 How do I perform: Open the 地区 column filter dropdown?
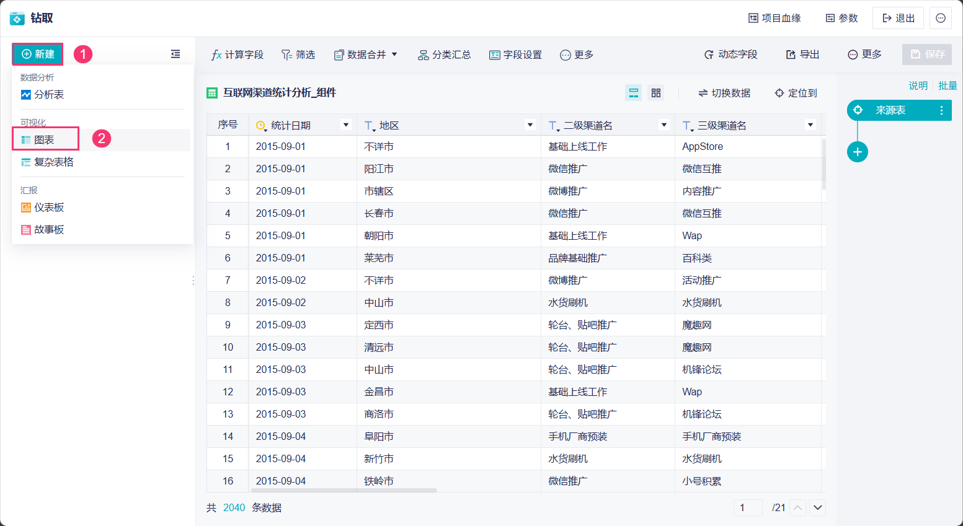point(530,125)
